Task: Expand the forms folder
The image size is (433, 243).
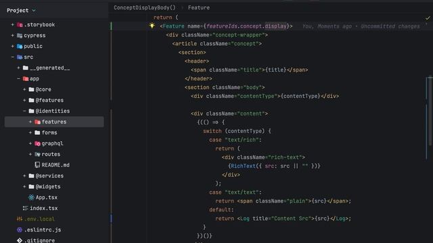Action: click(x=30, y=133)
